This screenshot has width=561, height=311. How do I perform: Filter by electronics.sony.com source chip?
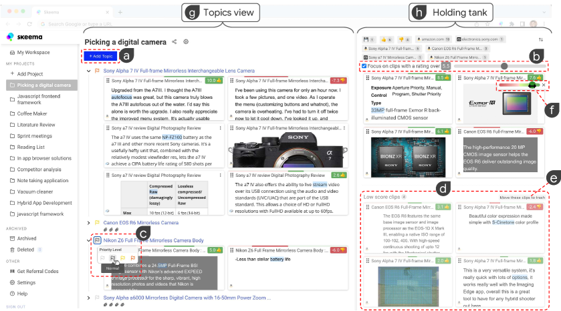[480, 39]
